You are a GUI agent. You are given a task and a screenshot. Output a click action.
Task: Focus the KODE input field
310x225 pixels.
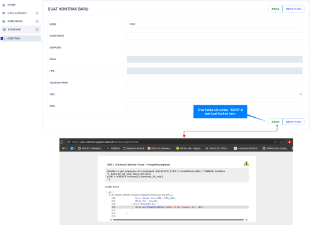[x=215, y=24]
